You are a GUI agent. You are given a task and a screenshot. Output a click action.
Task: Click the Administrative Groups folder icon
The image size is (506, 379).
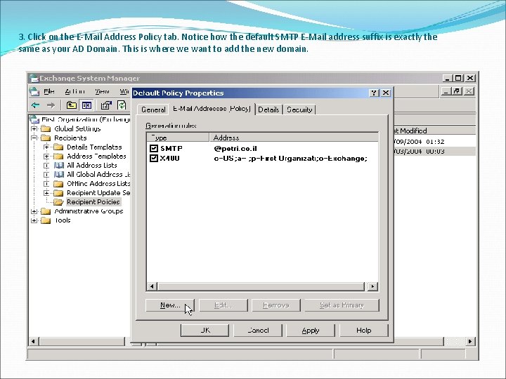pos(46,211)
